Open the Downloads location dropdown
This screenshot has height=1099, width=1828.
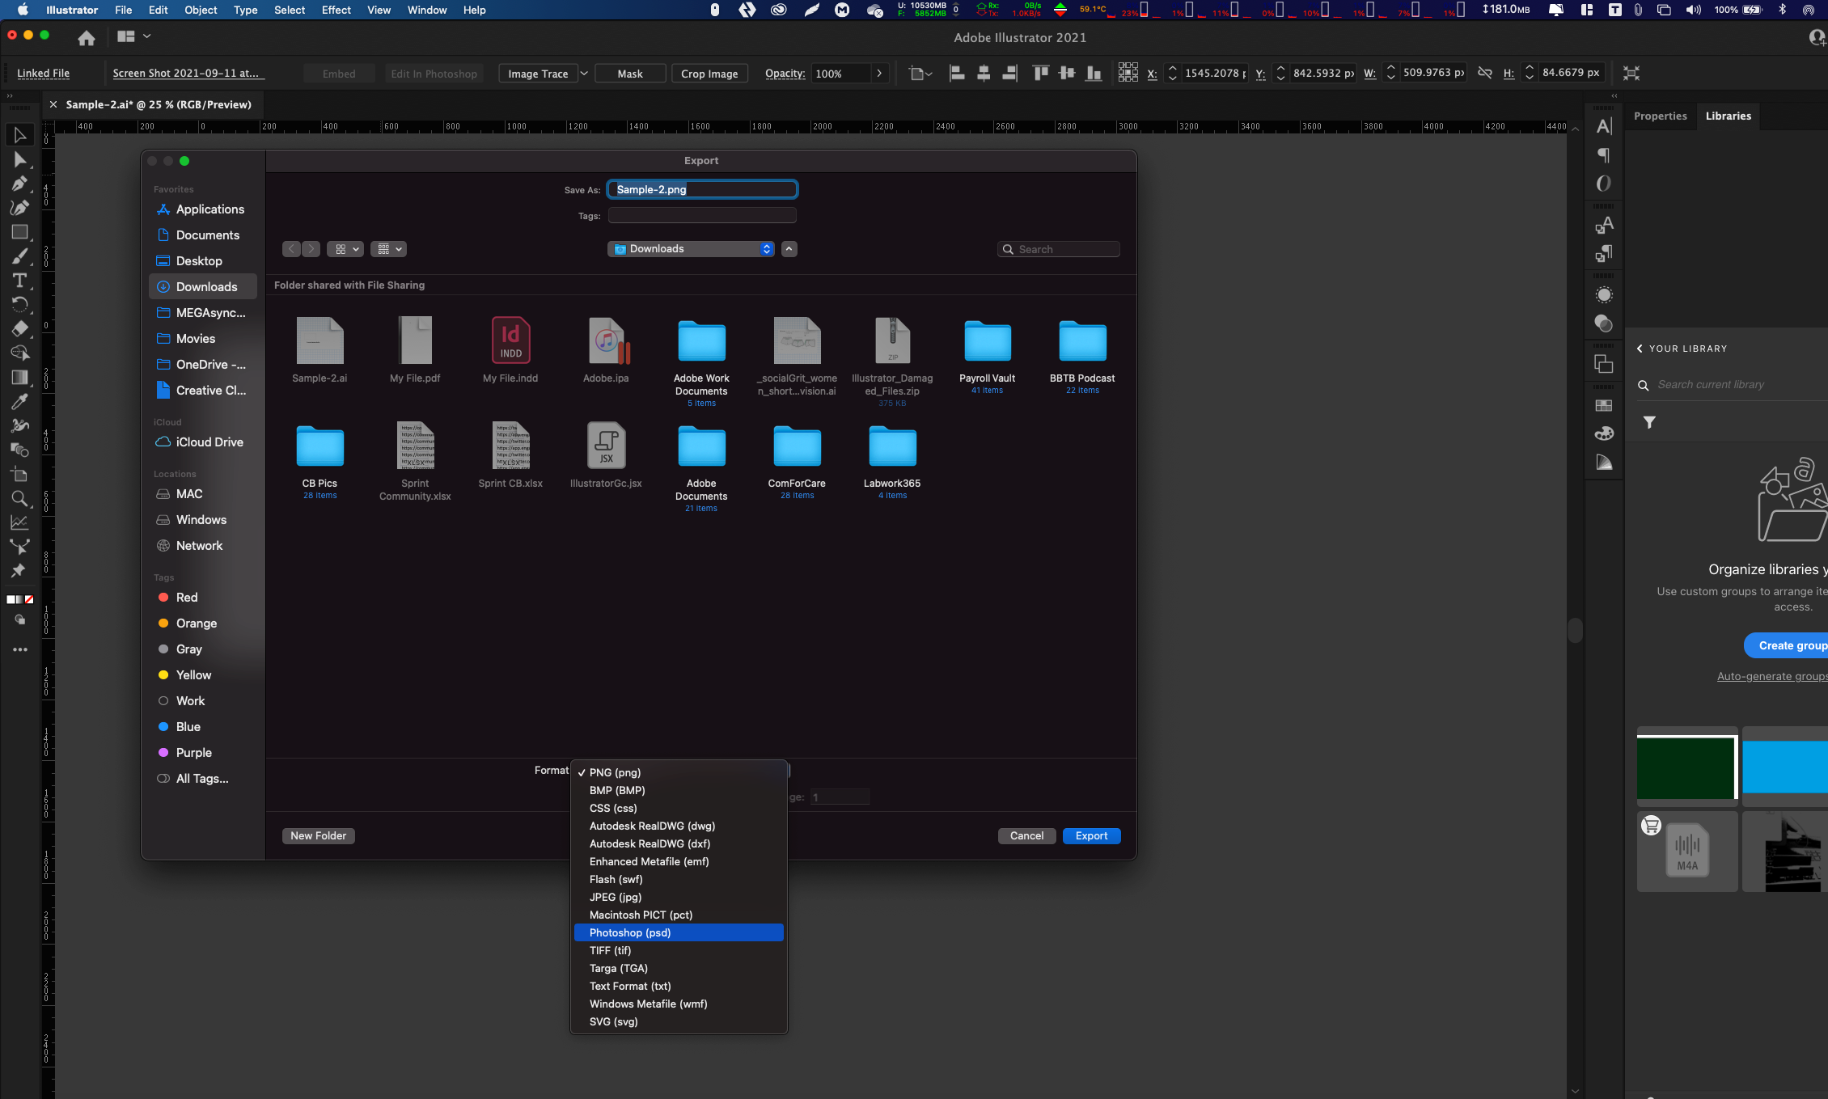[x=690, y=248]
